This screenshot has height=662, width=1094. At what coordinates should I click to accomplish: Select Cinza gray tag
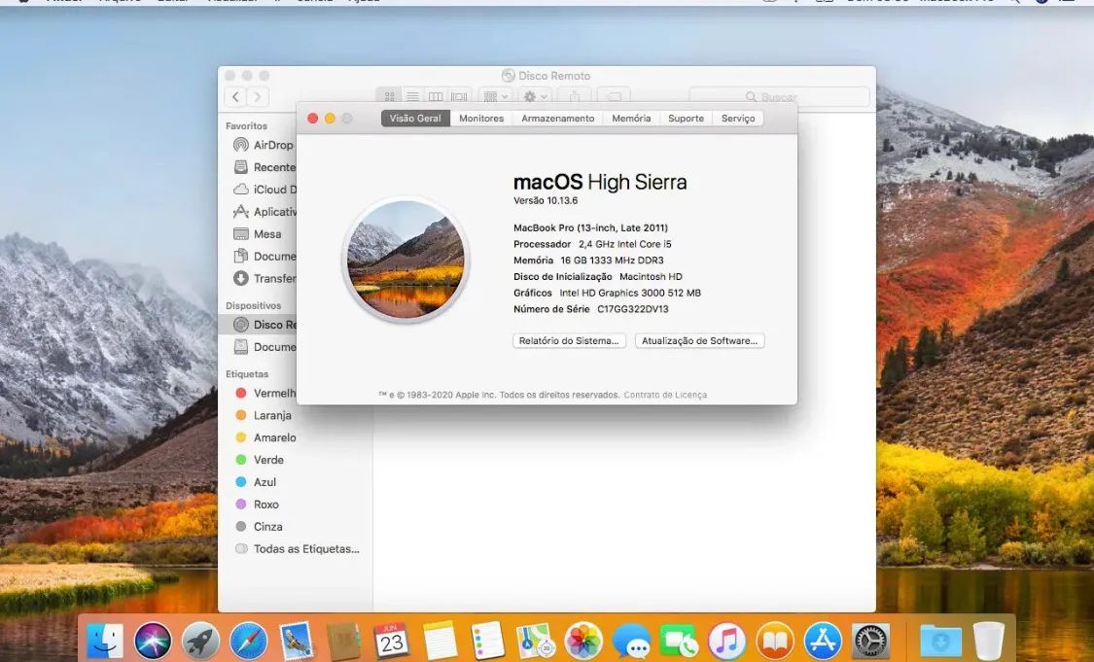coord(260,528)
